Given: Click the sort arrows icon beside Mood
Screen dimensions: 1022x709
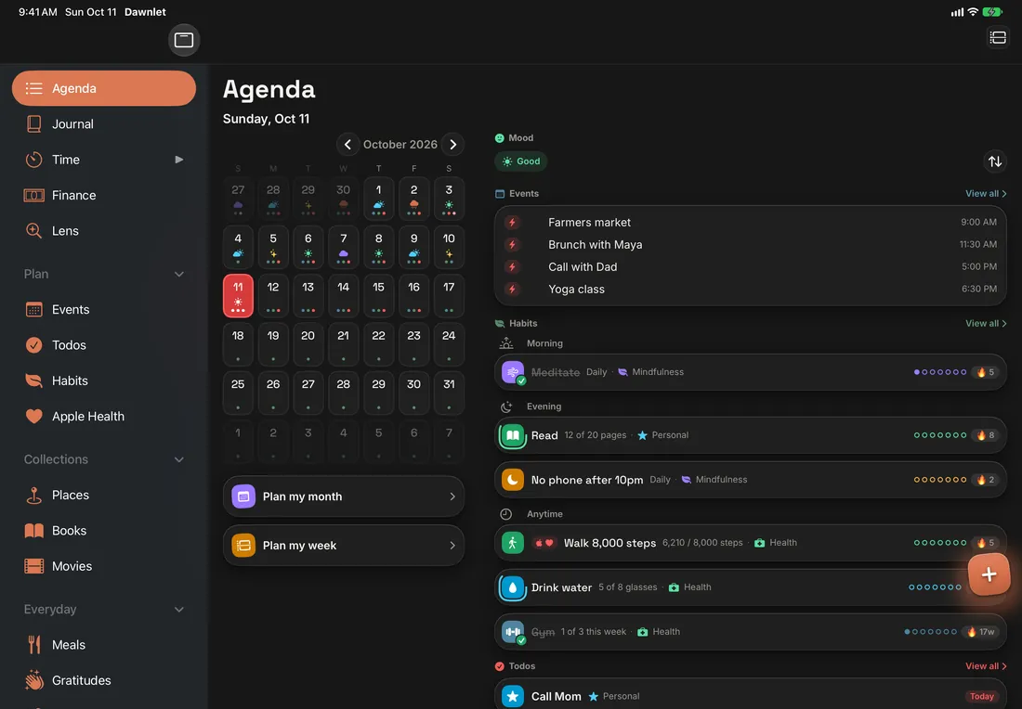Looking at the screenshot, I should pyautogui.click(x=995, y=161).
